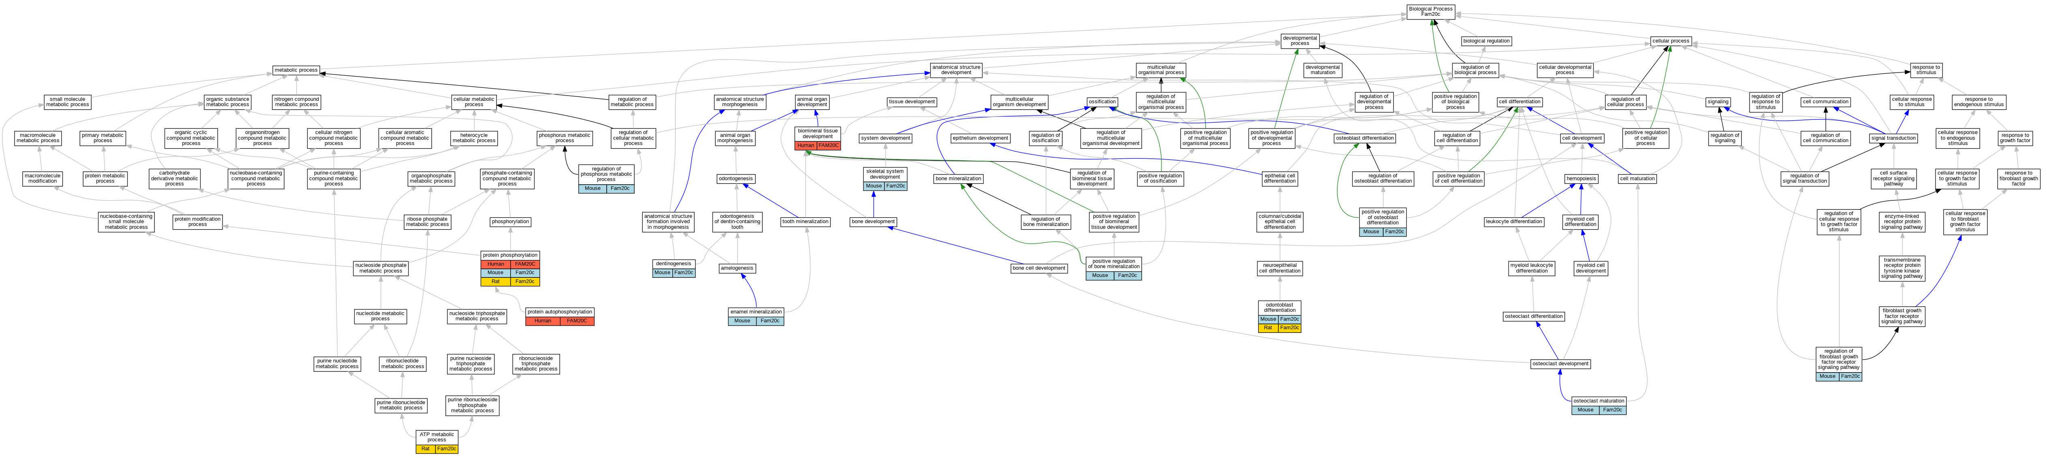Select 'heterocycle metabolic process' node
The image size is (2047, 458).
pyautogui.click(x=475, y=138)
